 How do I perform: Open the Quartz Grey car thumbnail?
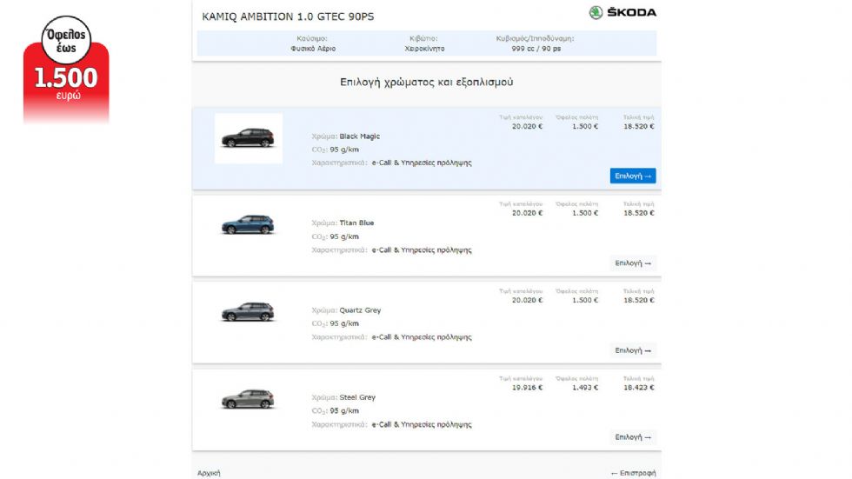[248, 312]
